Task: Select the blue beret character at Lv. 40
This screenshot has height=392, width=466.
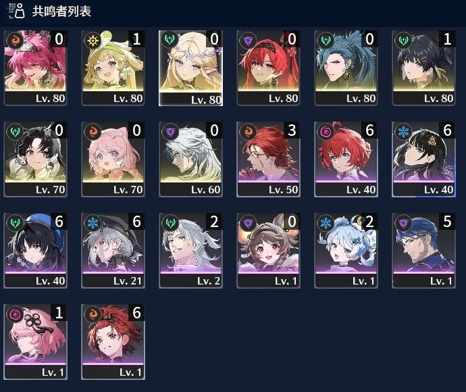Action: click(x=35, y=251)
